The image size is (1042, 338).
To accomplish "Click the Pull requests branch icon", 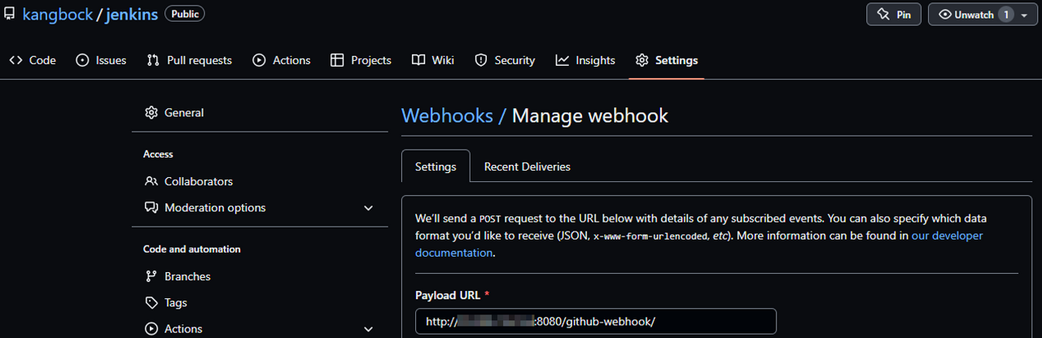I will 153,60.
